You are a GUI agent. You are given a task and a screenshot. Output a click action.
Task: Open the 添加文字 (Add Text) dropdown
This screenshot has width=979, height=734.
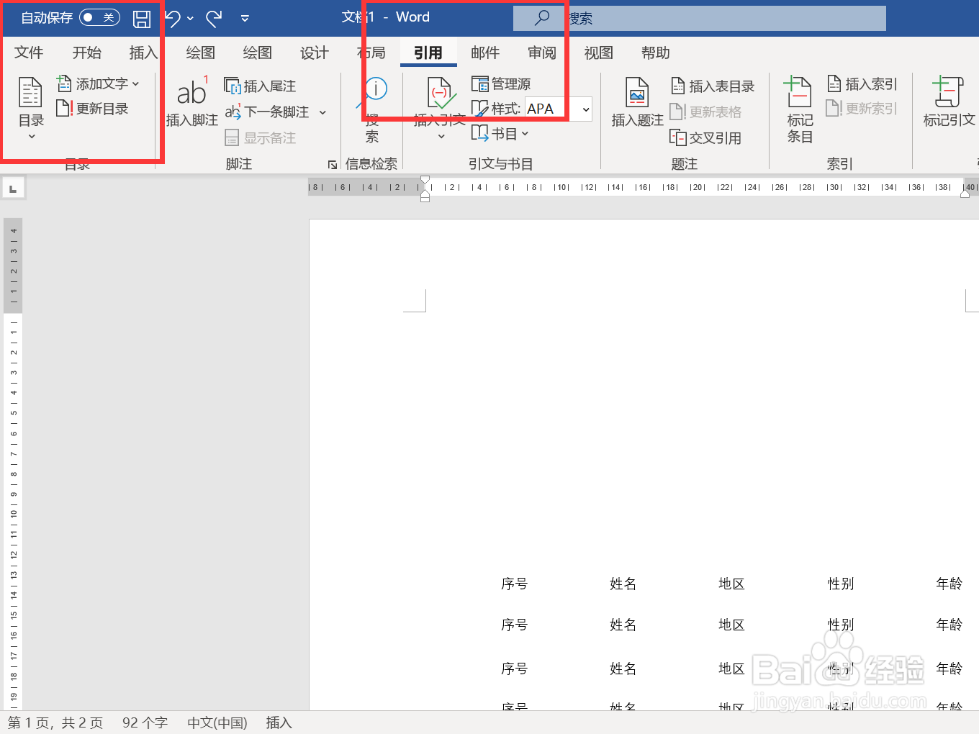(x=98, y=83)
